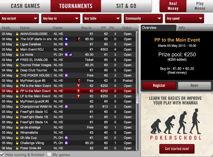Click the 4-max badge on The GOP row

(x=66, y=39)
